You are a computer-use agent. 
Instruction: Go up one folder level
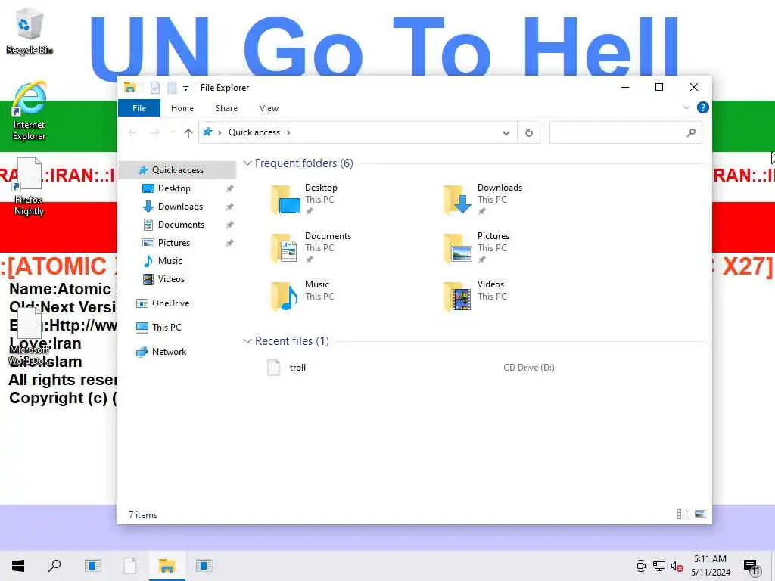(x=188, y=132)
